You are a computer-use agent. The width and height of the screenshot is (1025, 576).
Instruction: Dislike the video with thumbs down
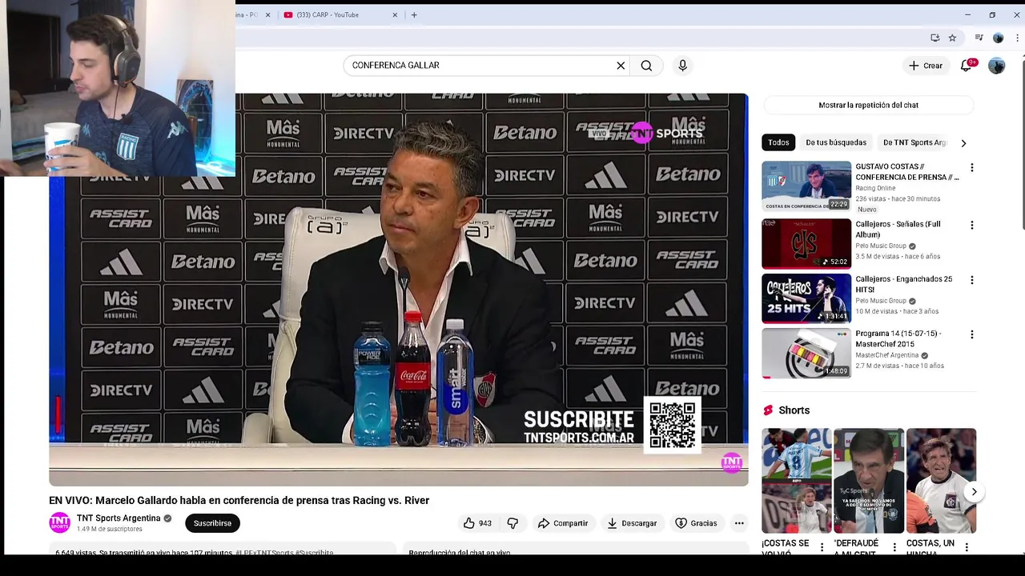coord(512,523)
